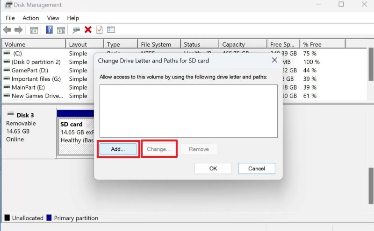374x231 pixels.
Task: Click the Change... button in the dialog
Action: click(158, 149)
